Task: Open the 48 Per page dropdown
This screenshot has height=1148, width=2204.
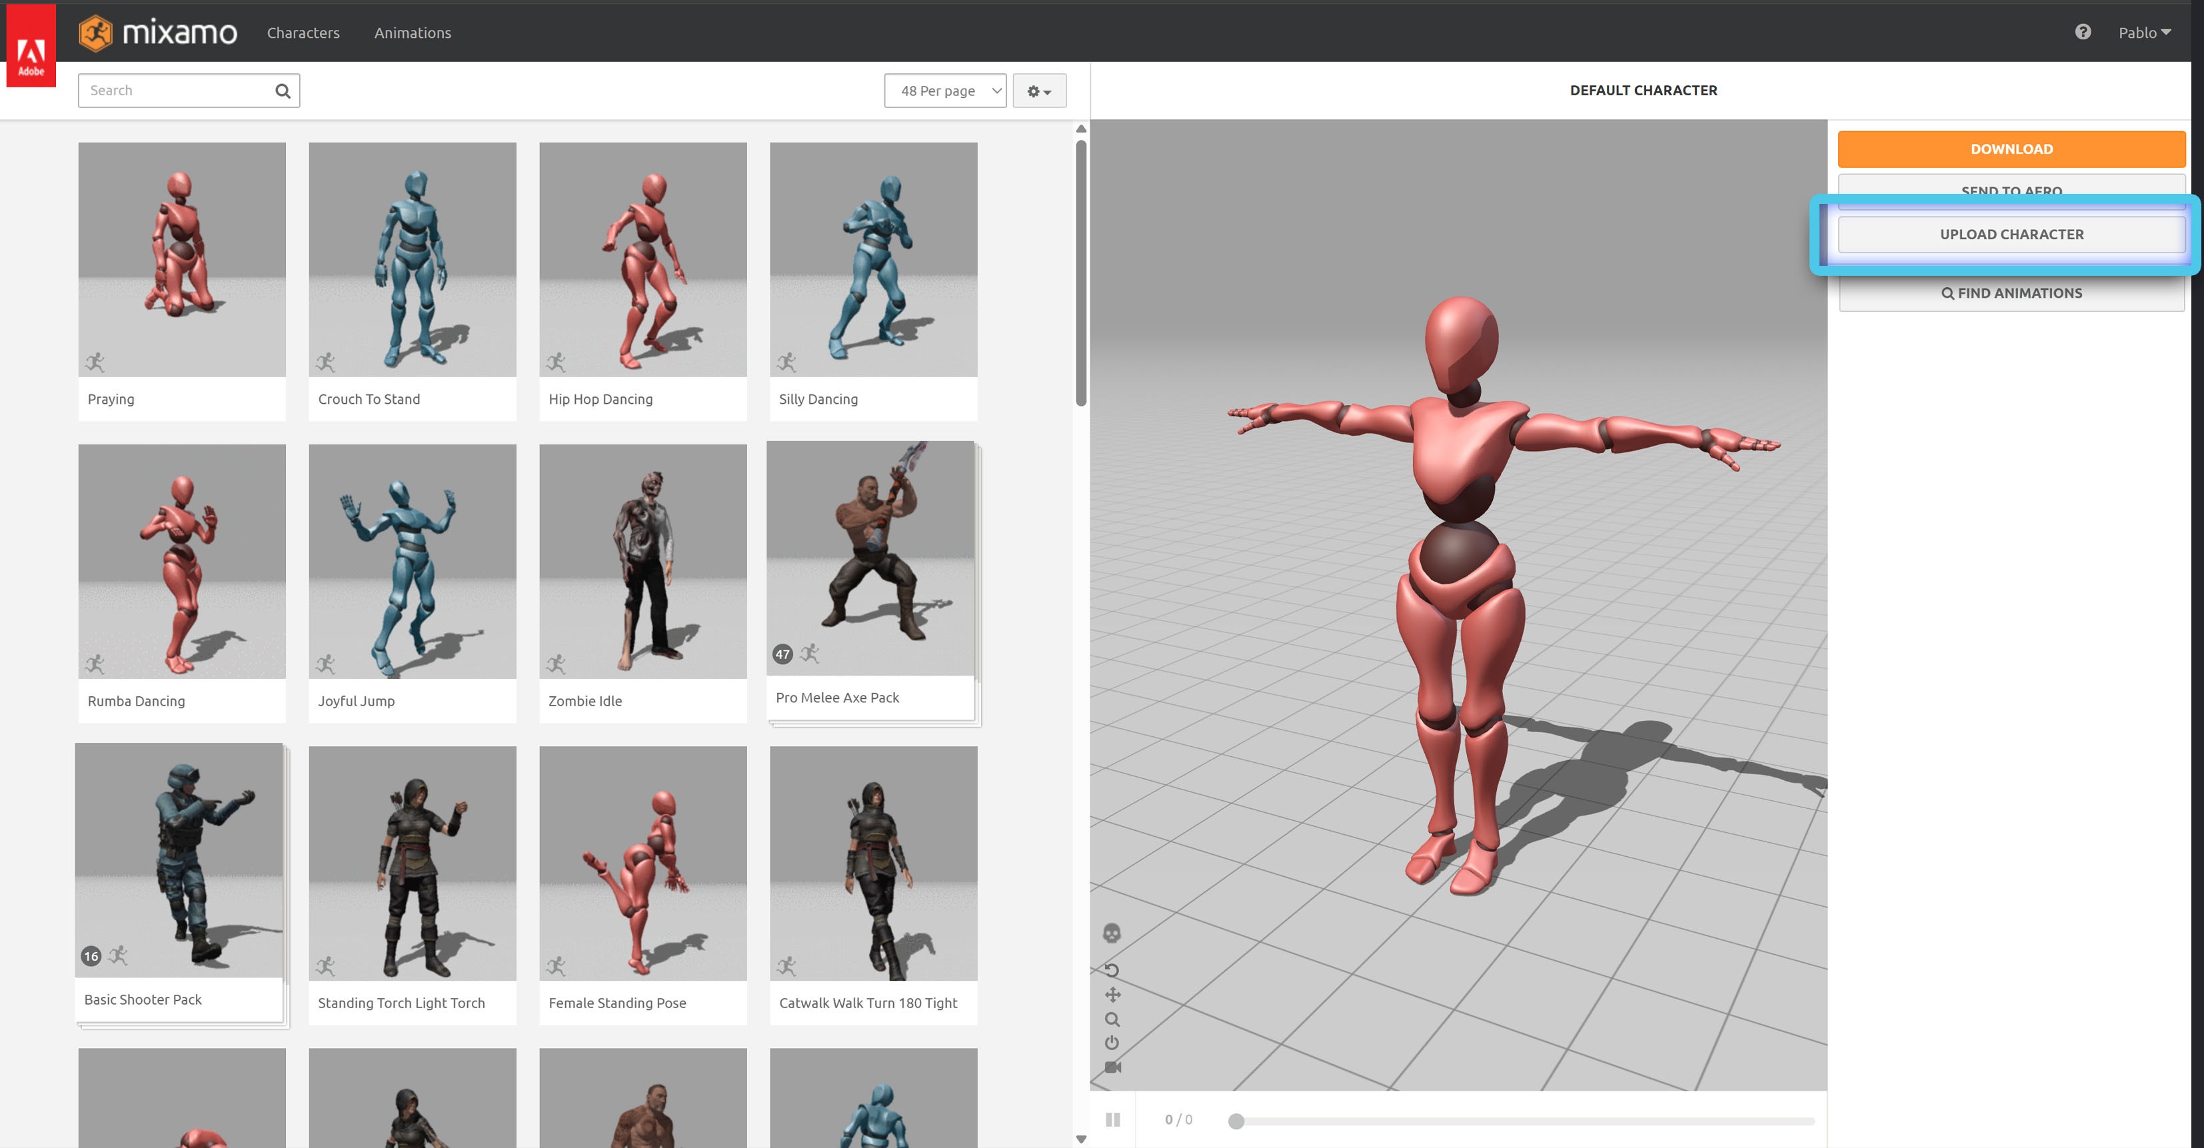Action: point(944,91)
